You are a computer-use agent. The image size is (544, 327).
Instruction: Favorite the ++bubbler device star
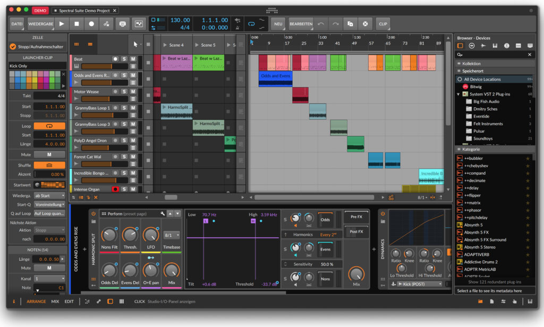coord(528,159)
